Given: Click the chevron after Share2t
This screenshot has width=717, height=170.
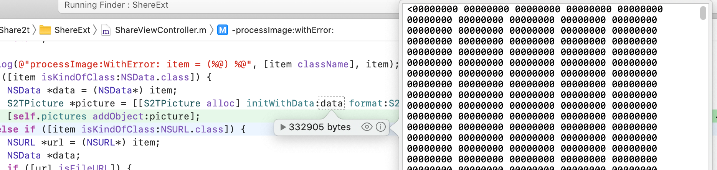Looking at the screenshot, I should pyautogui.click(x=34, y=30).
